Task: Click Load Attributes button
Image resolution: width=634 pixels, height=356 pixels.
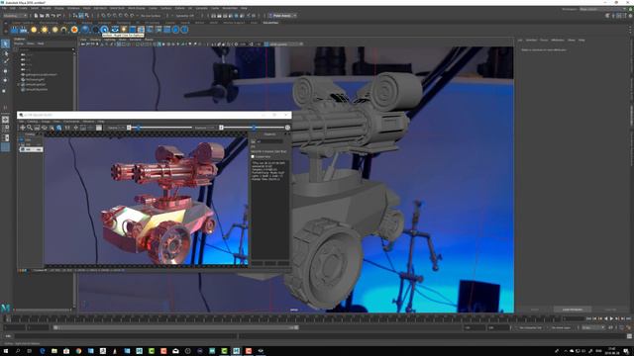Action: [573, 310]
